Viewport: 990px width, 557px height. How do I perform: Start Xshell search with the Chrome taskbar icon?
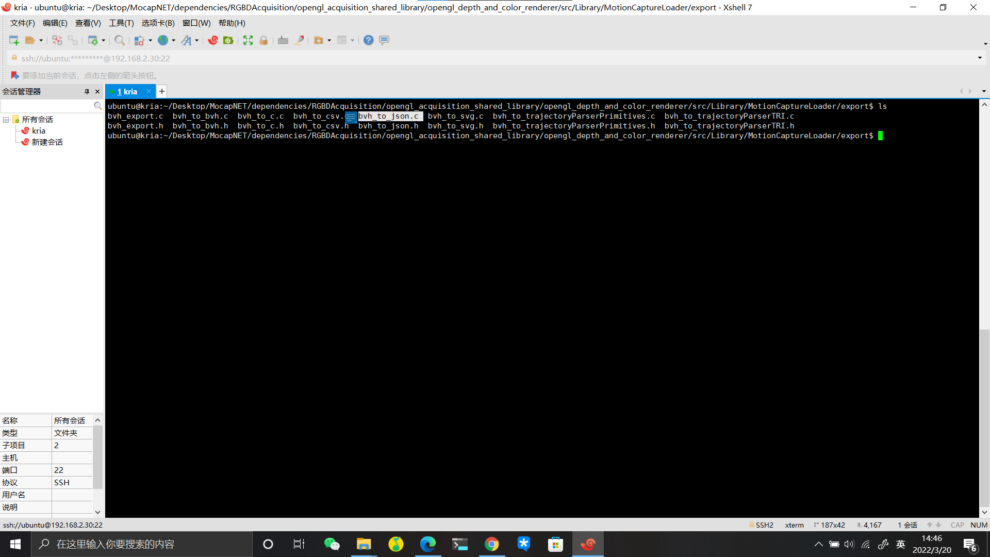click(x=491, y=544)
